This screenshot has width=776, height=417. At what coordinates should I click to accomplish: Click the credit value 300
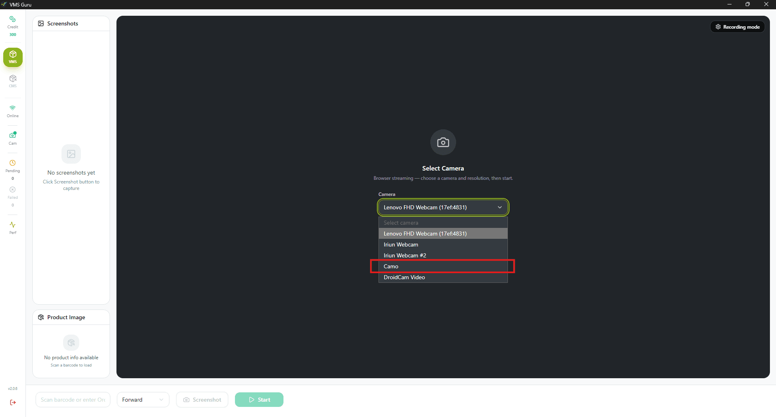coord(13,35)
